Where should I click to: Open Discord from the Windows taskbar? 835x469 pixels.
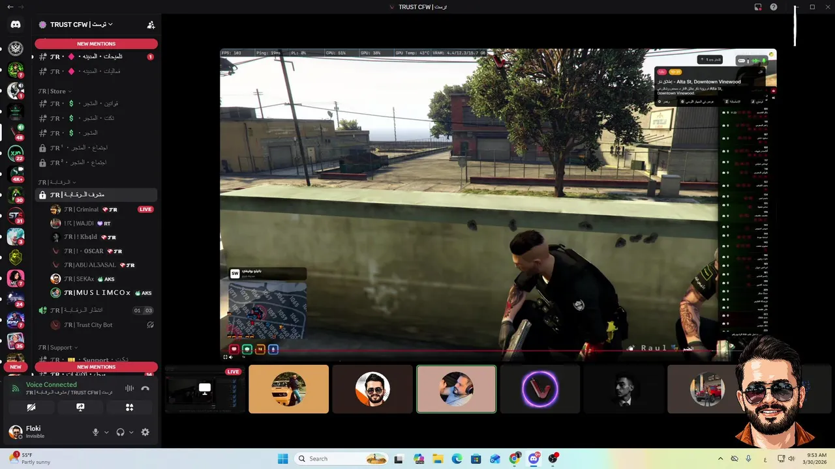(534, 459)
